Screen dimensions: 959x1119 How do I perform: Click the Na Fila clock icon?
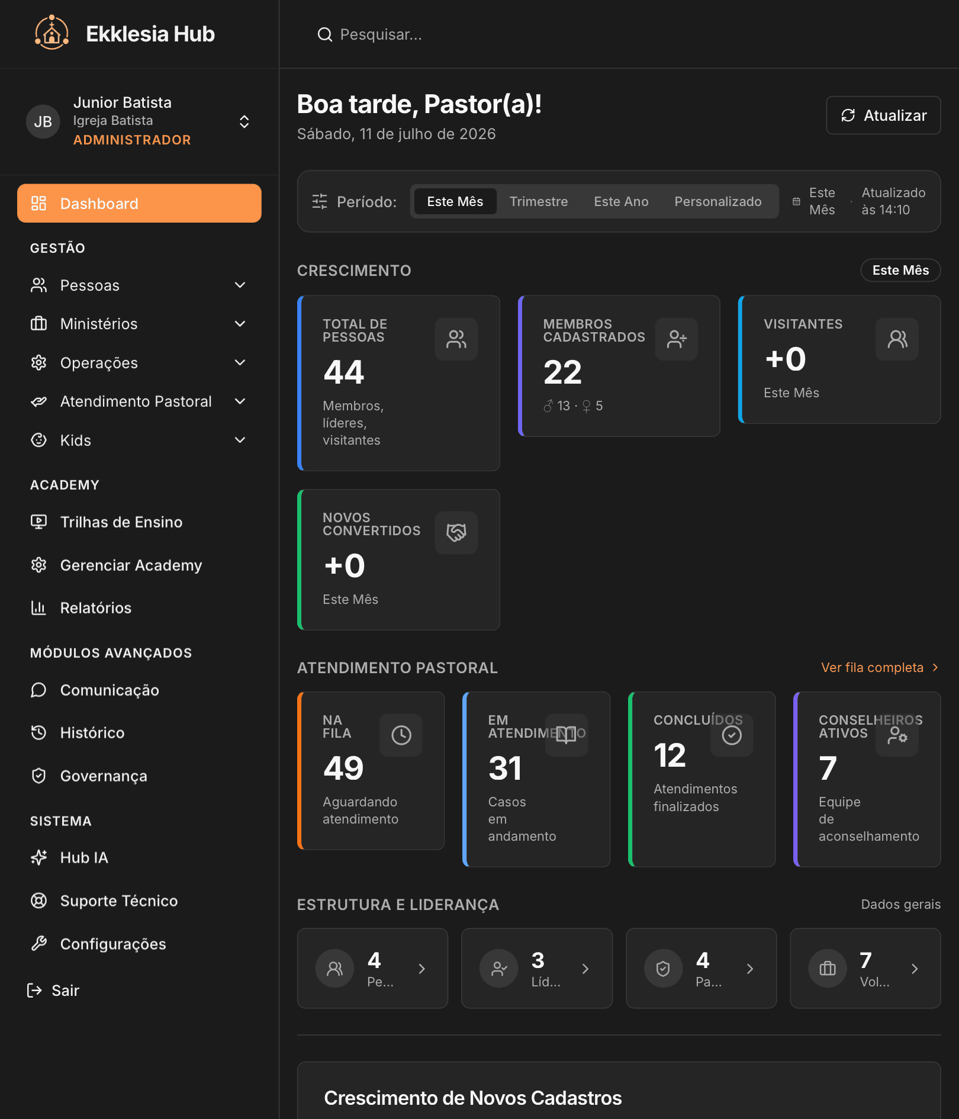click(x=401, y=735)
